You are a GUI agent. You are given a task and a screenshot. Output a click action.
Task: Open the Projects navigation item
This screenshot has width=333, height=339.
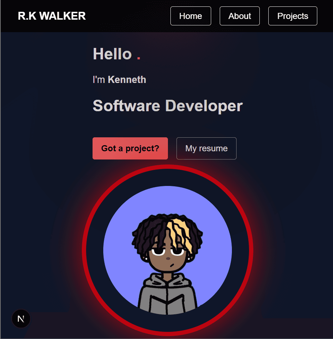292,16
